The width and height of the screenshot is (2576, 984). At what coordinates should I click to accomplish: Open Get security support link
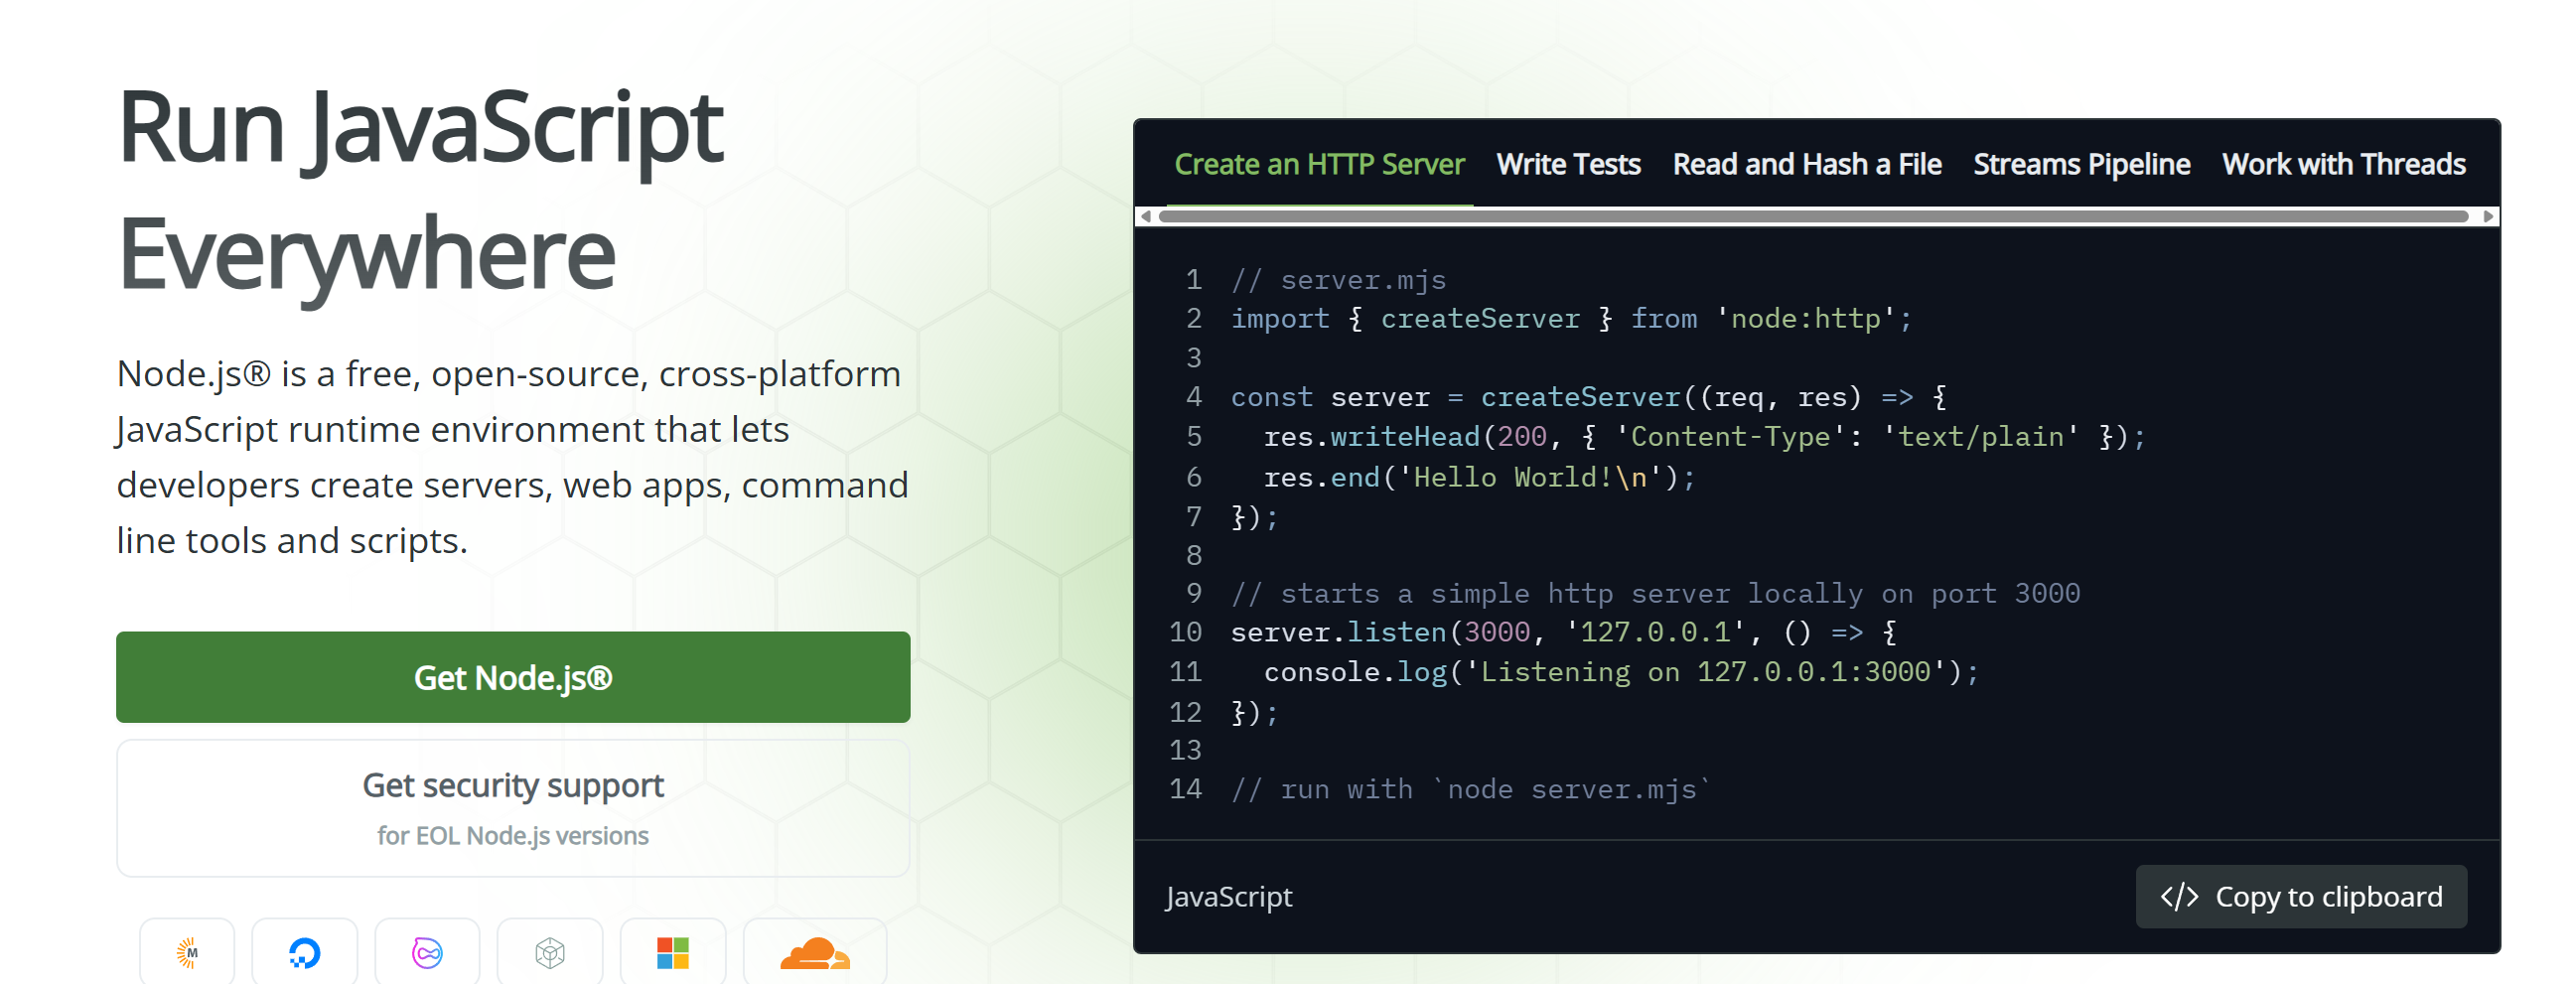(513, 808)
